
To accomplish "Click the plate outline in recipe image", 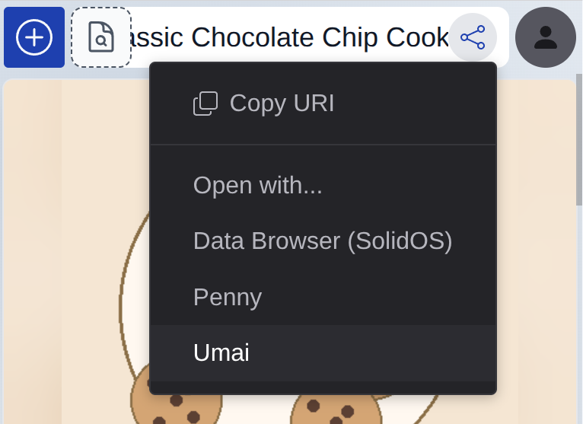I will point(122,304).
